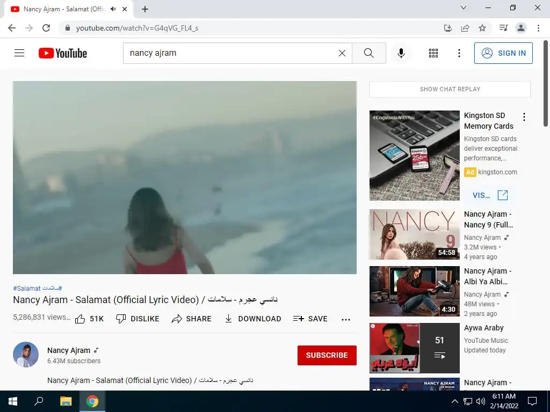Viewport: 550px width, 412px height.
Task: Open File Explorer from taskbar
Action: point(66,401)
